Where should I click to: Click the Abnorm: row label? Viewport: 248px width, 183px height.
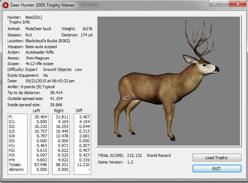point(17,169)
